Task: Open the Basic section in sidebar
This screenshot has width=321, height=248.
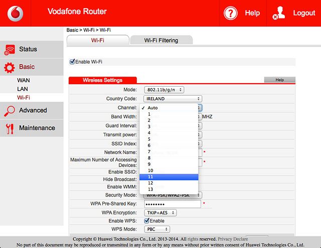Action: coord(32,67)
